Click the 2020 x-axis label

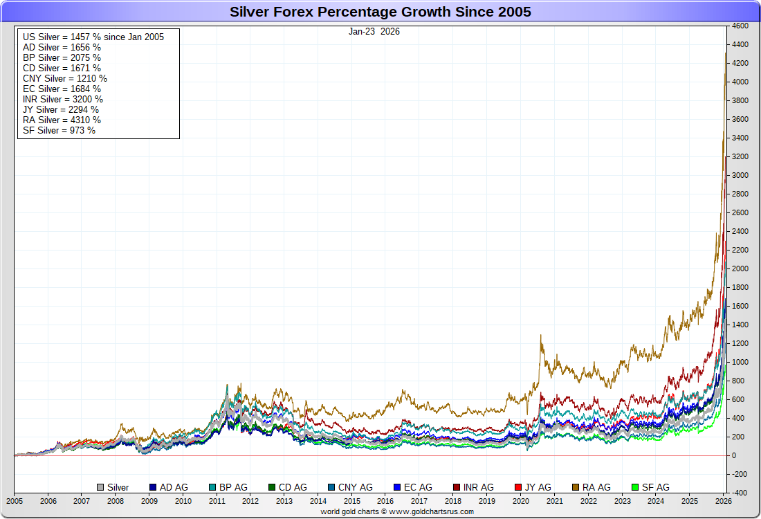tap(521, 501)
